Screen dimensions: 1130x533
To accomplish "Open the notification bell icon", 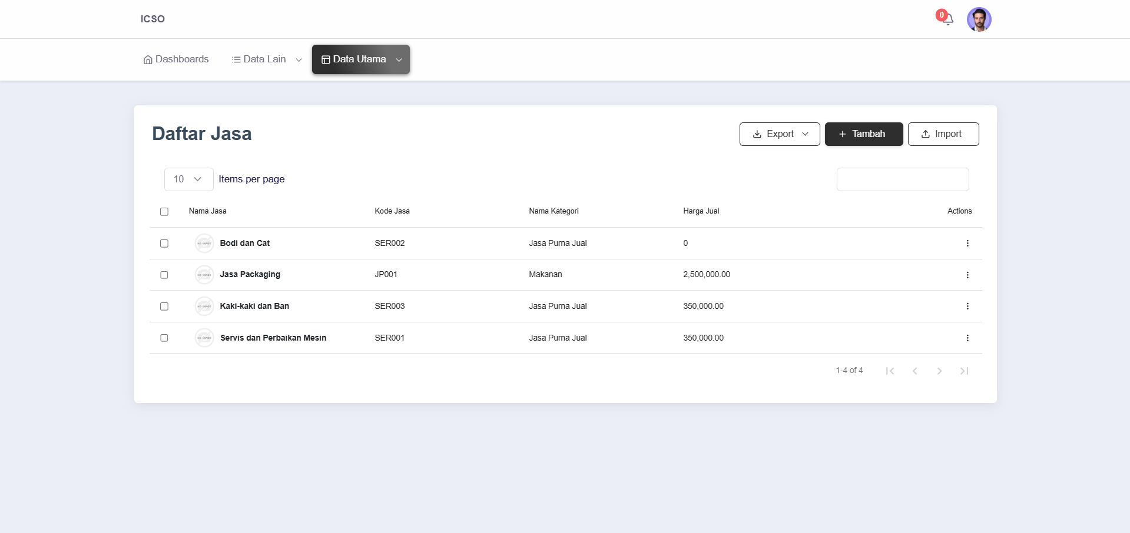I will point(947,19).
